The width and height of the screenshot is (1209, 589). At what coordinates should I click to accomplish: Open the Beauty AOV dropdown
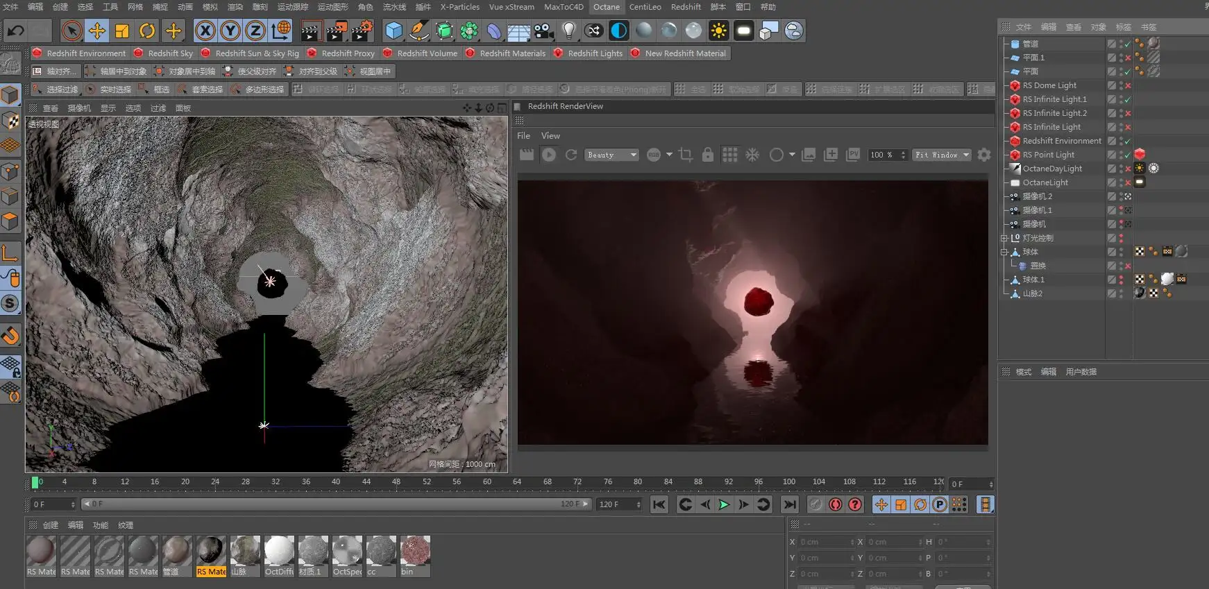pos(611,155)
